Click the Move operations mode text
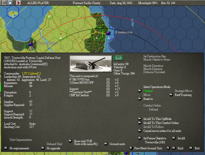 [147, 95]
